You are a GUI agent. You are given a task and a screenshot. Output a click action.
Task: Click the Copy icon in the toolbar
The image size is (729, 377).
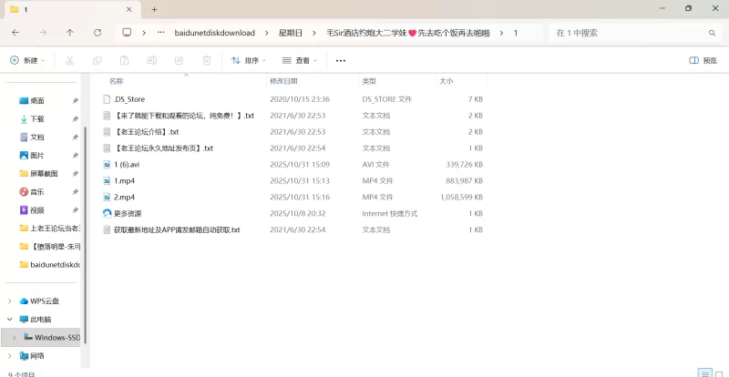[x=97, y=60]
